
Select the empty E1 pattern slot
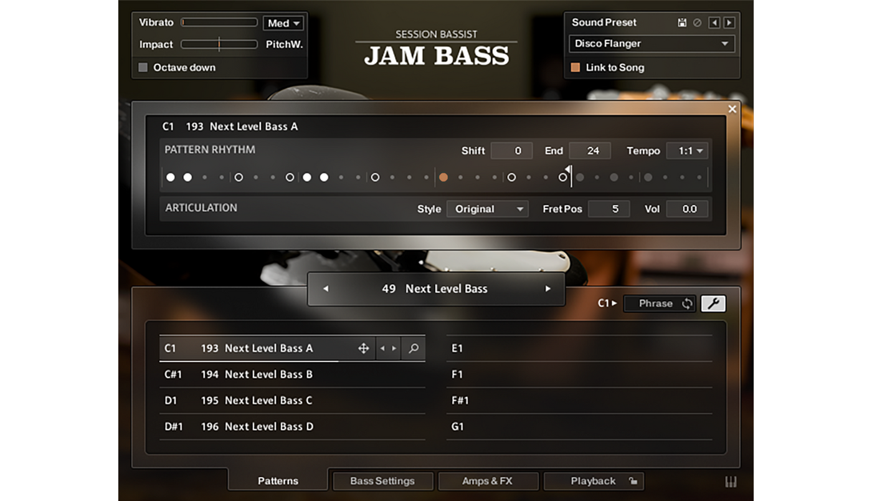click(579, 349)
